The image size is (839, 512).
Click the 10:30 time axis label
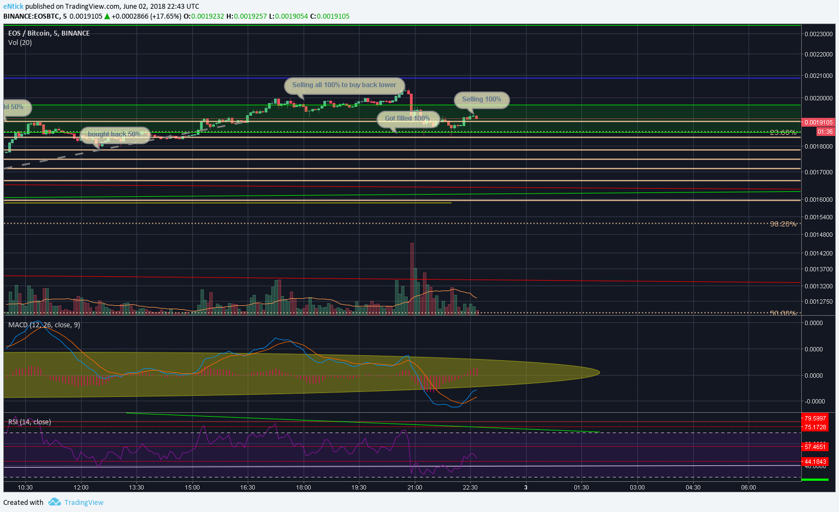pyautogui.click(x=25, y=487)
